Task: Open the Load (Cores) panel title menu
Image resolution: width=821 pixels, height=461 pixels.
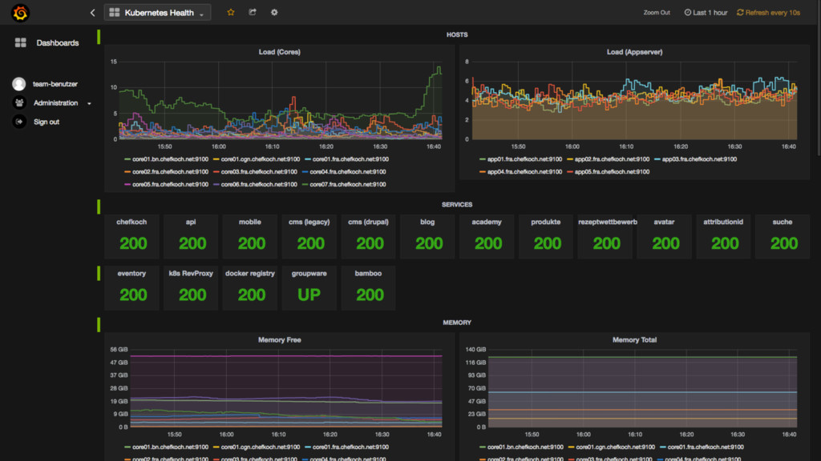Action: (x=280, y=52)
